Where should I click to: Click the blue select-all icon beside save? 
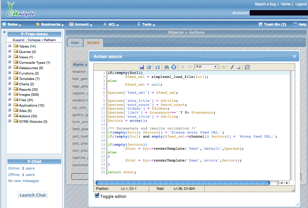point(148,67)
